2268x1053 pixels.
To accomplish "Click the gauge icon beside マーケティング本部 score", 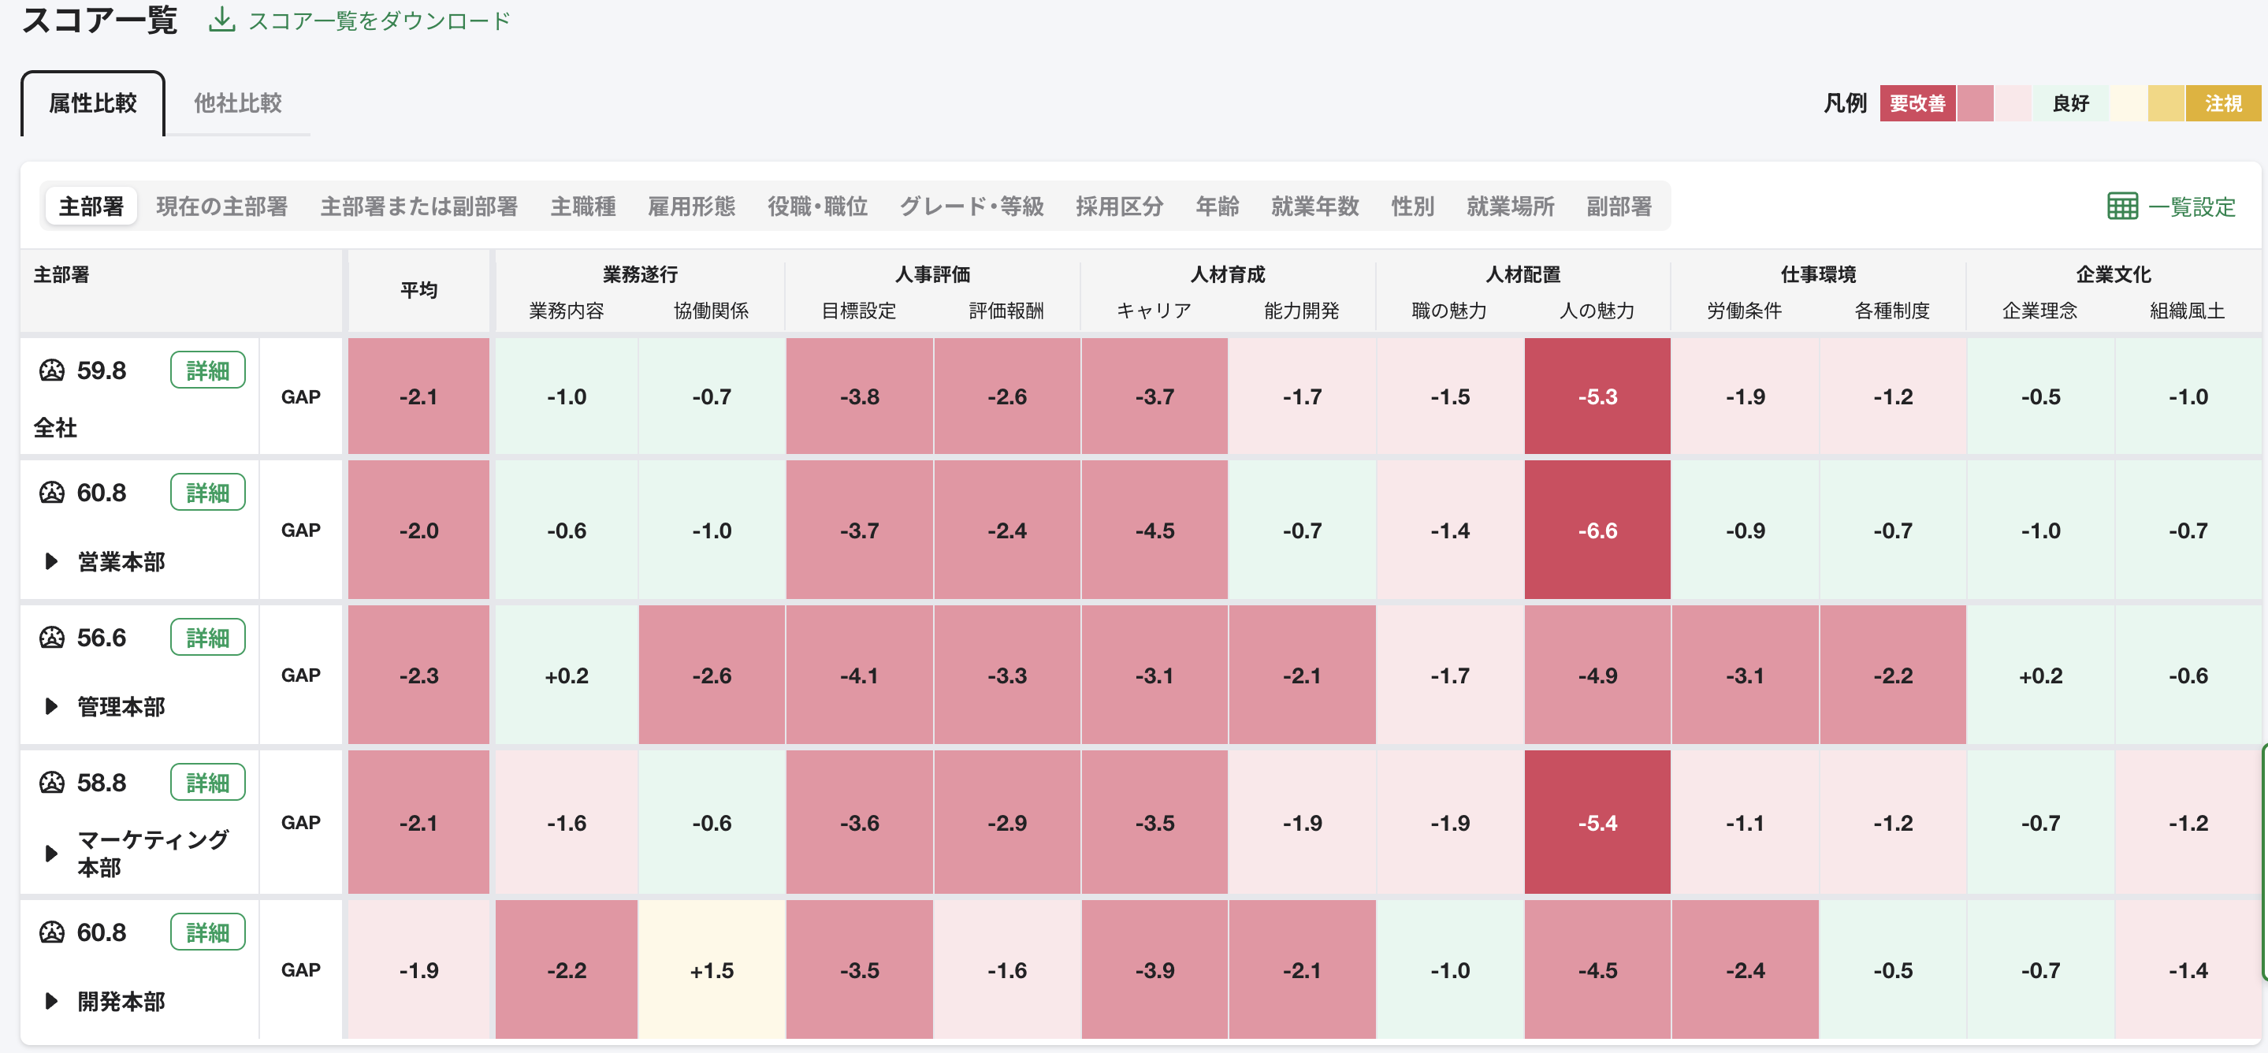I will 52,781.
